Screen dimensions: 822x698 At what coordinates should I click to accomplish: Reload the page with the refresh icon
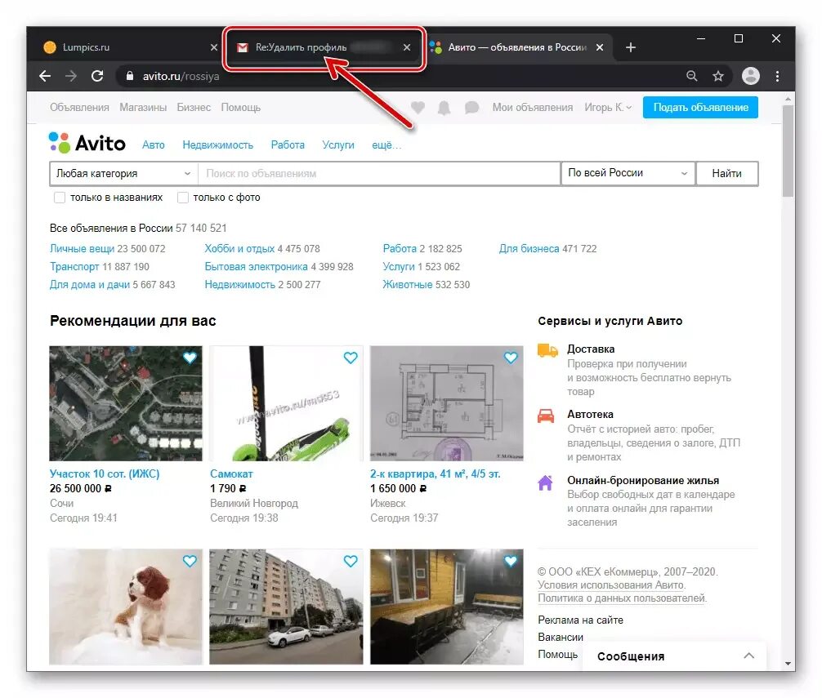pos(97,77)
